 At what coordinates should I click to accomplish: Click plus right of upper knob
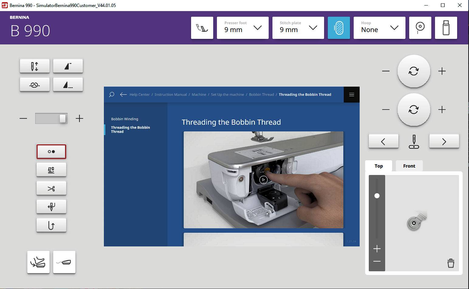[x=442, y=71]
